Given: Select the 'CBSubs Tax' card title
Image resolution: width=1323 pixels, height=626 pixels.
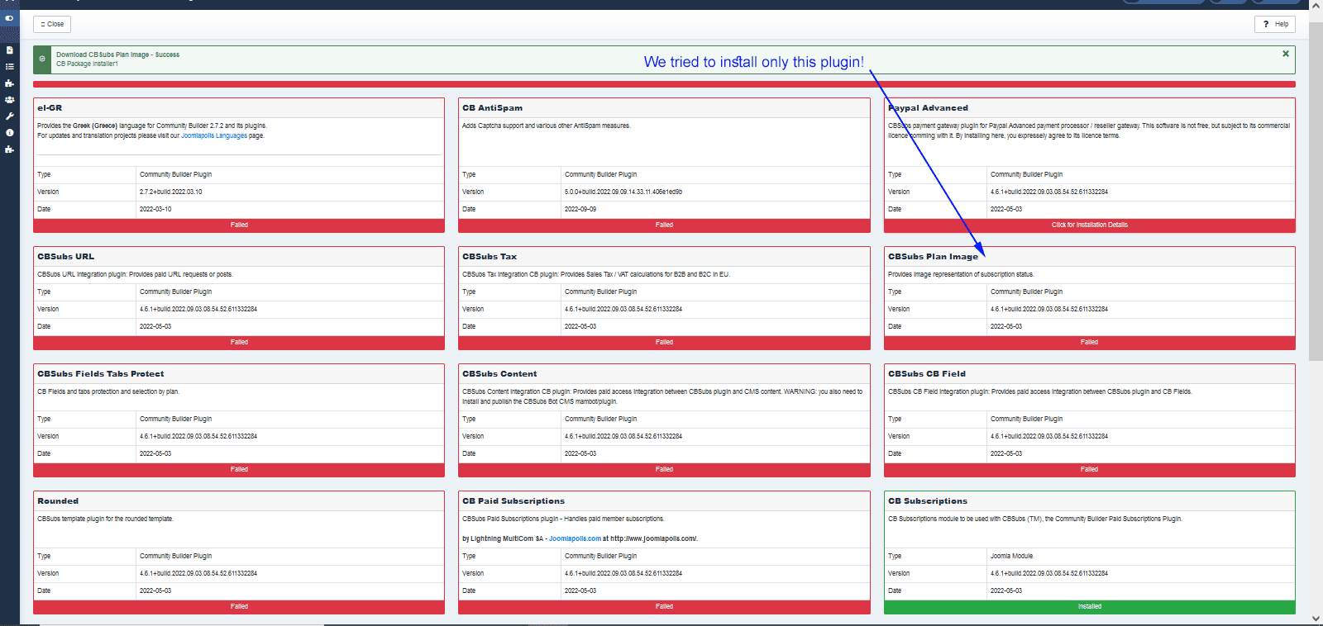Looking at the screenshot, I should [x=490, y=257].
